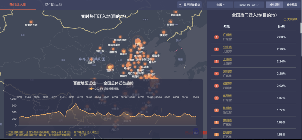Click the 1.58% ratio value
Screen dimensions: 302x140
coord(281,135)
